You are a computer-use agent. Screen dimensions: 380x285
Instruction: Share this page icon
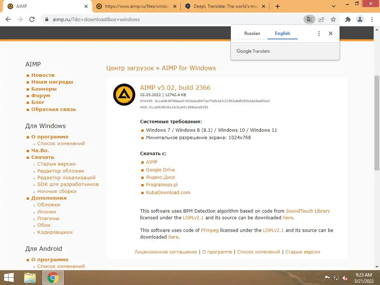point(321,19)
